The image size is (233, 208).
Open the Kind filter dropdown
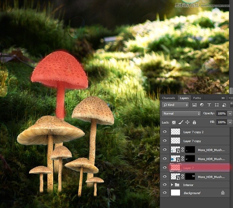(x=175, y=105)
